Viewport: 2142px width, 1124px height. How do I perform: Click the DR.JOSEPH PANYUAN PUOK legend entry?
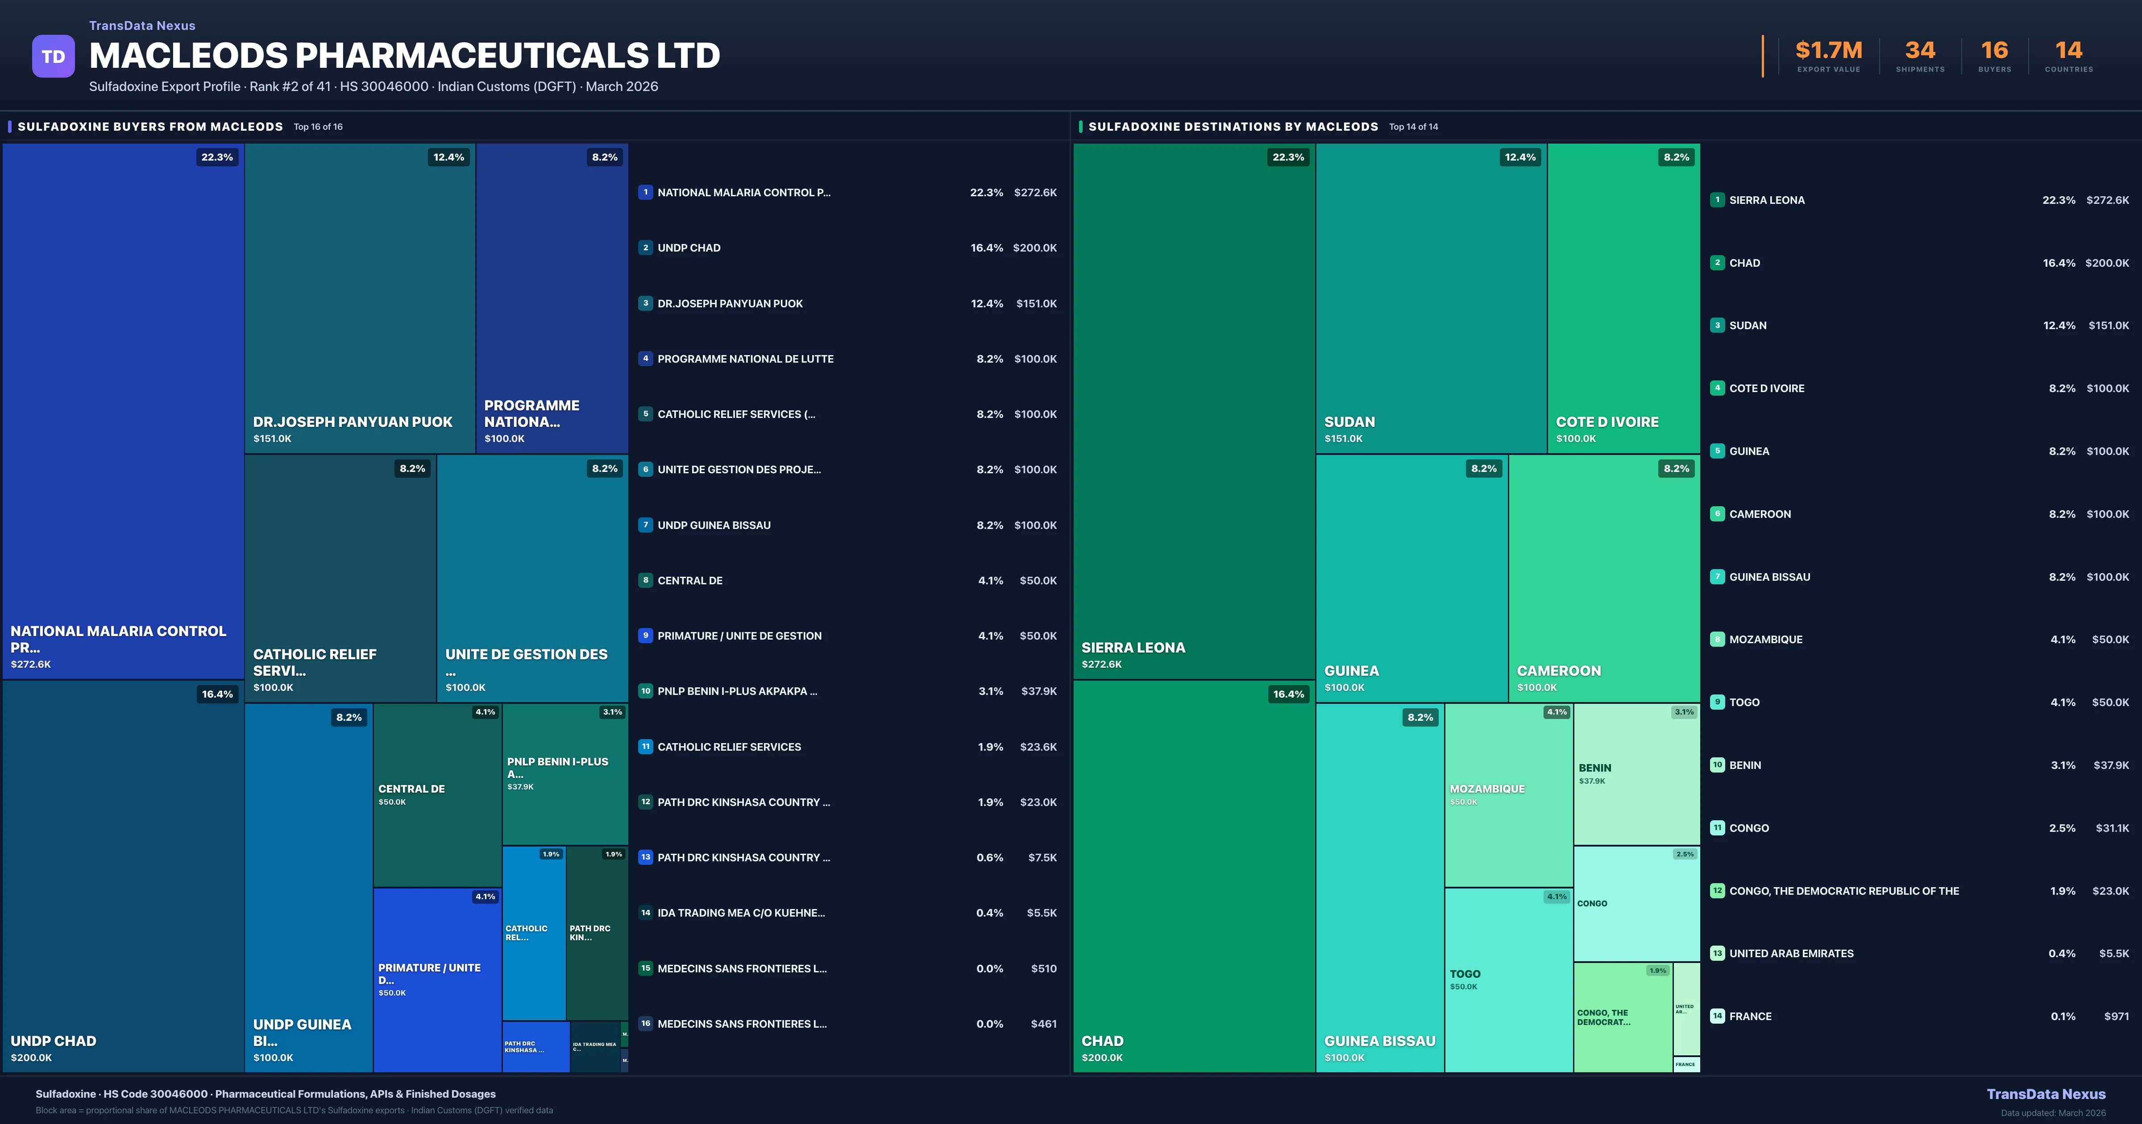point(730,303)
